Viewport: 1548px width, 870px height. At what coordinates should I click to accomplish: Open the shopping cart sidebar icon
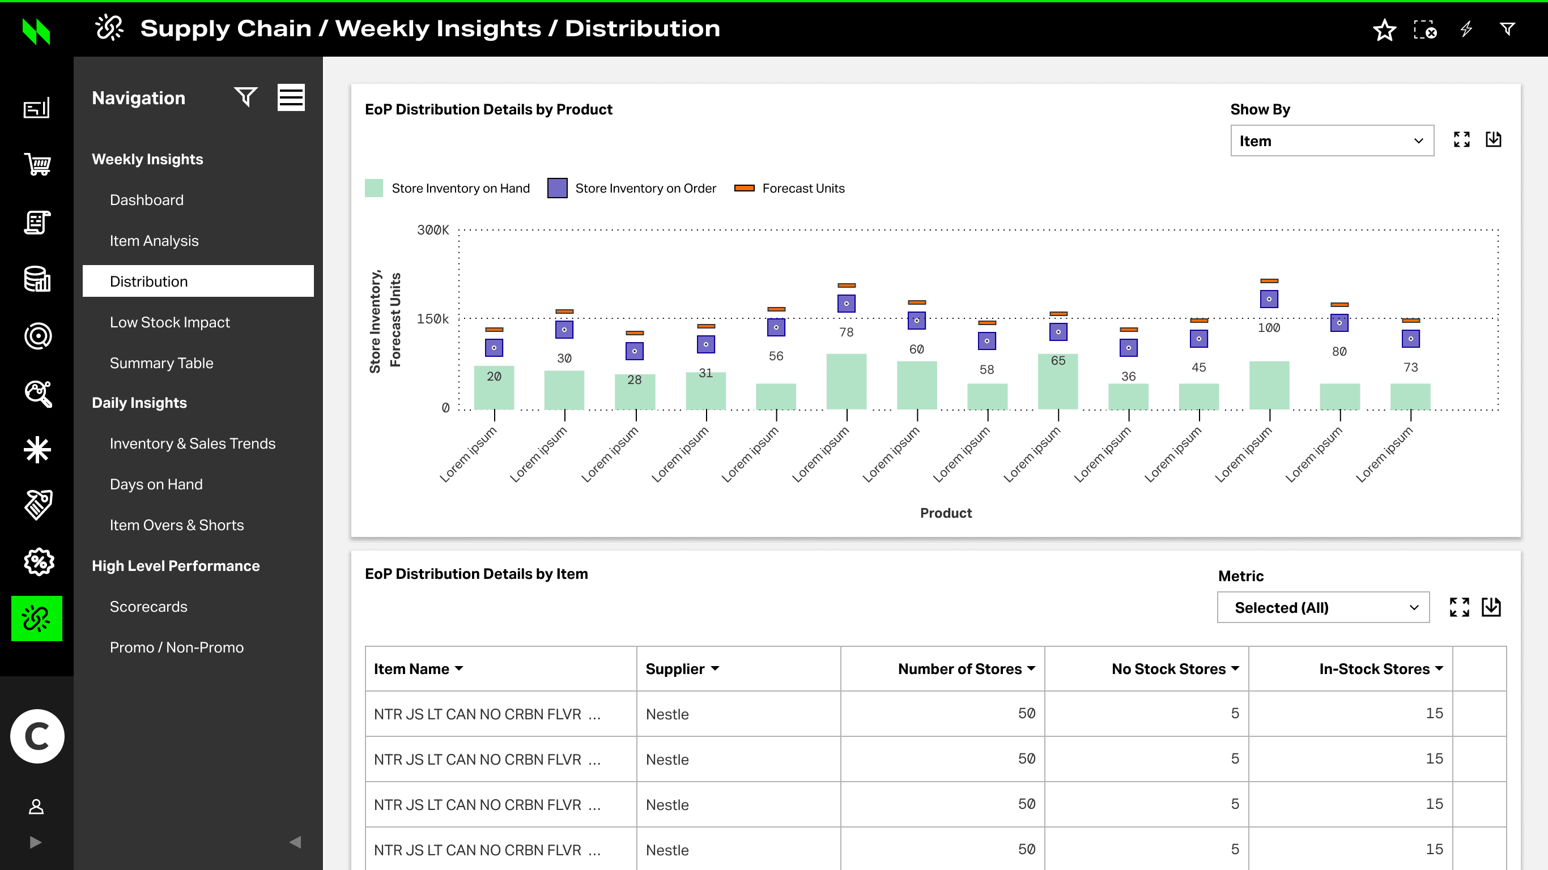coord(37,164)
